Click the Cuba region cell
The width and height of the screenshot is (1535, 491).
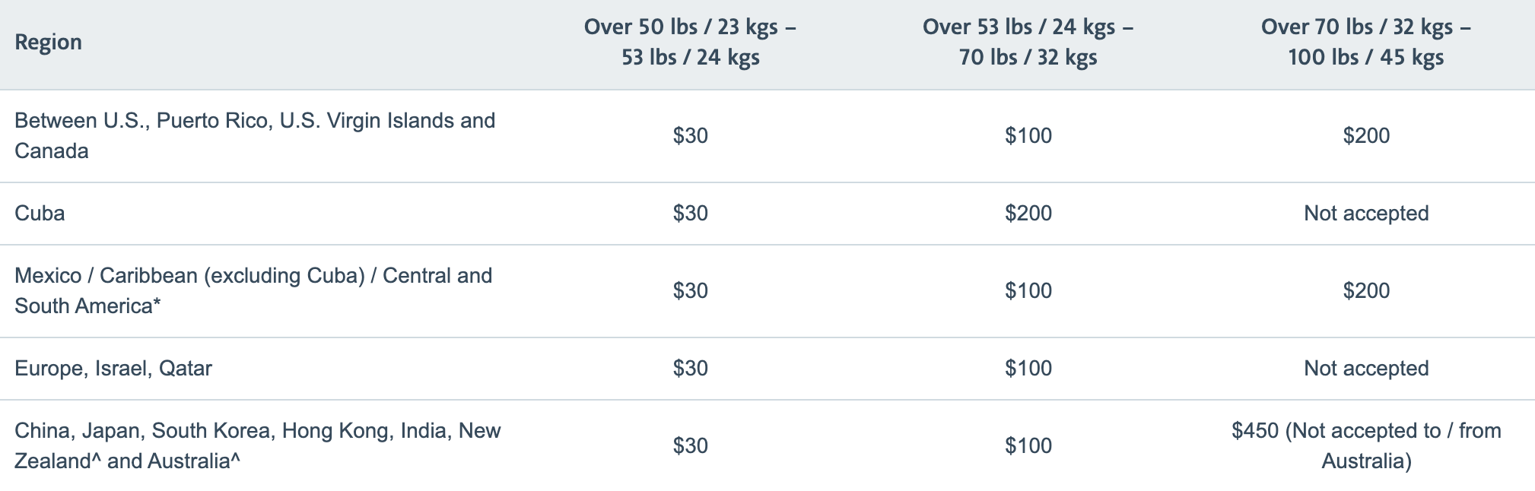(x=40, y=214)
